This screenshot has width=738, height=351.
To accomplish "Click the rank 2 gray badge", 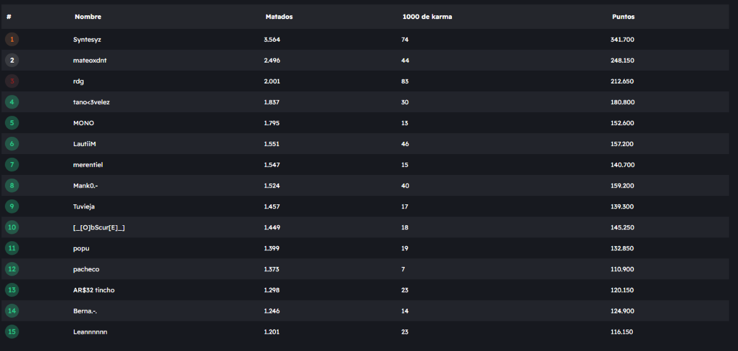I will [12, 60].
